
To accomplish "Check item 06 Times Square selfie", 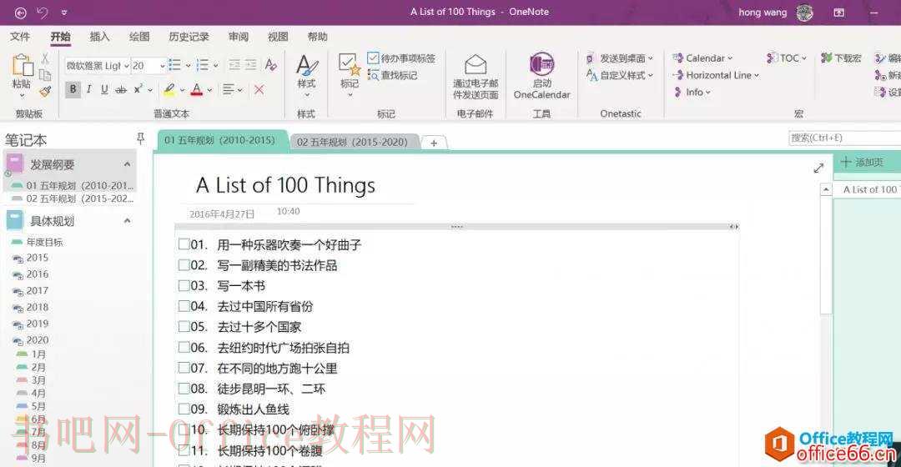I will (184, 347).
